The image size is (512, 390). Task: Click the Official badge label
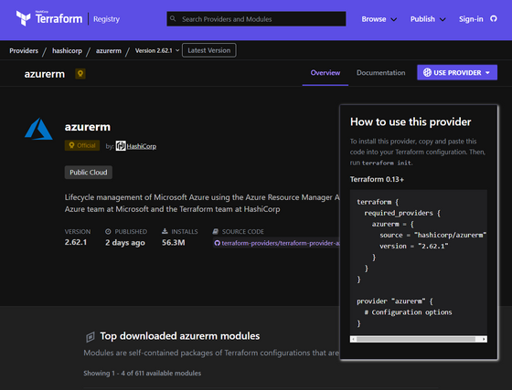pyautogui.click(x=82, y=145)
